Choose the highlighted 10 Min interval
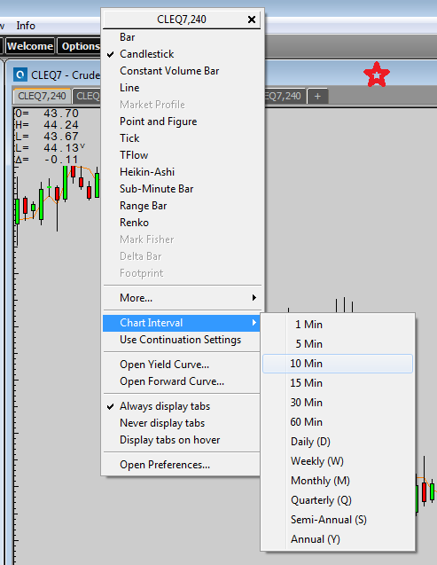Image resolution: width=437 pixels, height=565 pixels. pyautogui.click(x=338, y=364)
